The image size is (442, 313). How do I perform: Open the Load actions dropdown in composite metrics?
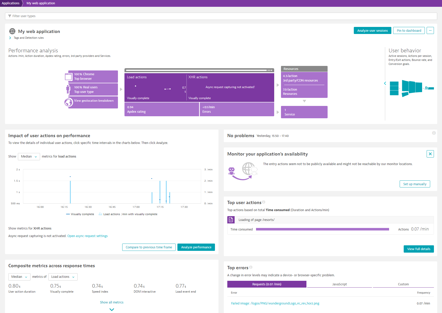click(x=63, y=277)
